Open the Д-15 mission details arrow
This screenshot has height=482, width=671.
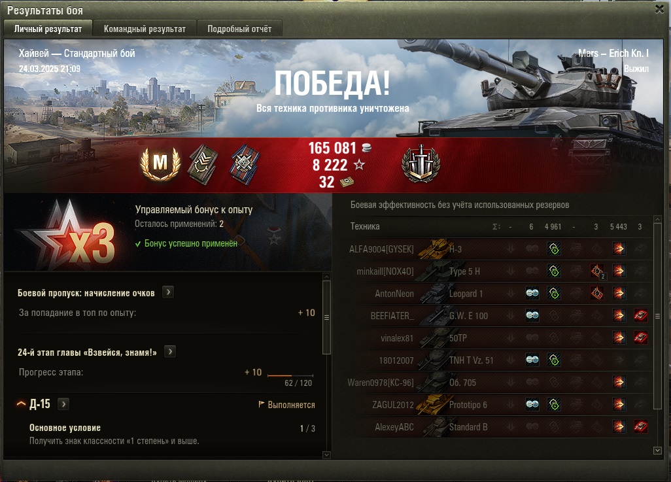tap(63, 404)
